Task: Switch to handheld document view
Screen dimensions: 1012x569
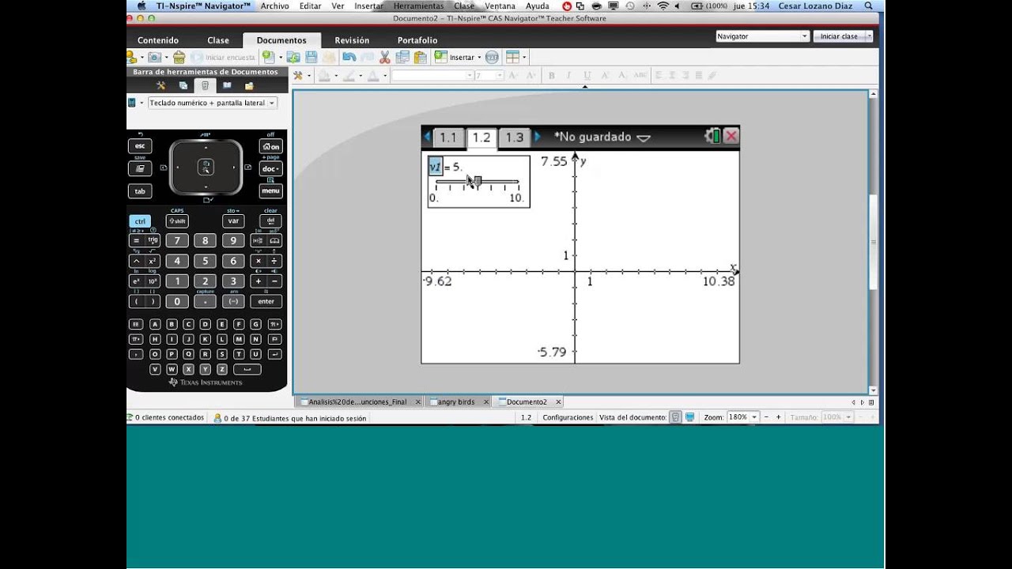Action: [675, 417]
